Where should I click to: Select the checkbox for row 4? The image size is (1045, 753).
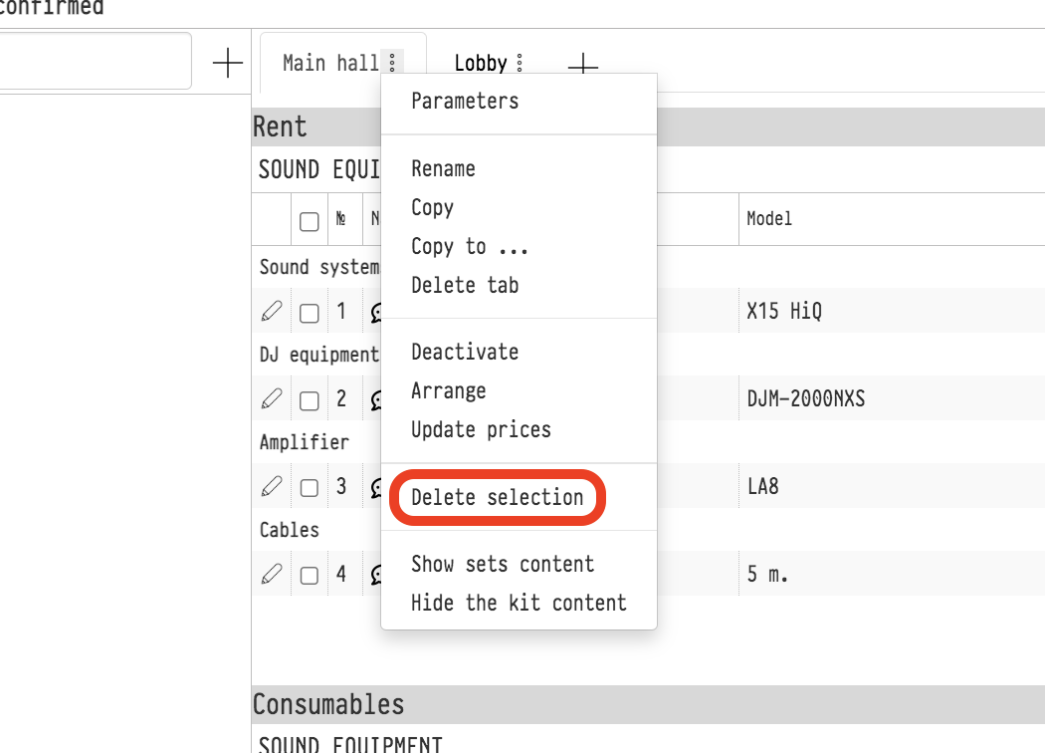click(310, 576)
